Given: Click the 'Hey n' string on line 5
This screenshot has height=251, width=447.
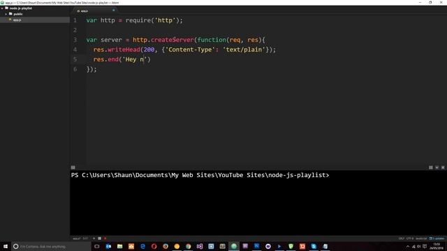Looking at the screenshot, I should [x=134, y=59].
